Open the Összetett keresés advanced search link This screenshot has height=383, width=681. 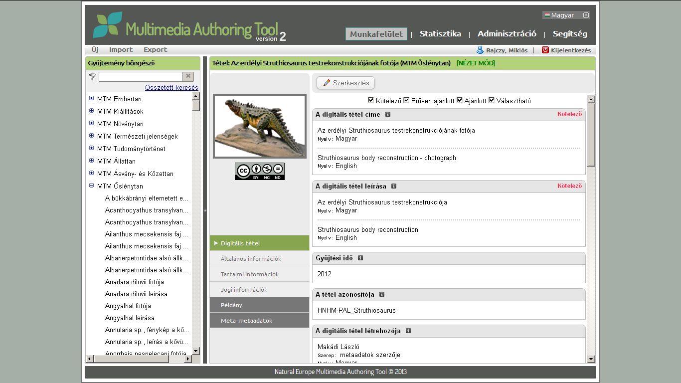tap(171, 88)
